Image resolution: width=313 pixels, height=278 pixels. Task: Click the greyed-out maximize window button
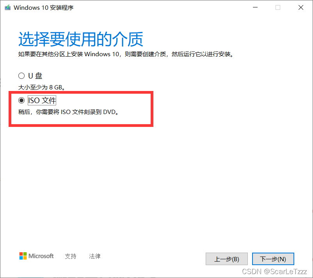(x=277, y=7)
